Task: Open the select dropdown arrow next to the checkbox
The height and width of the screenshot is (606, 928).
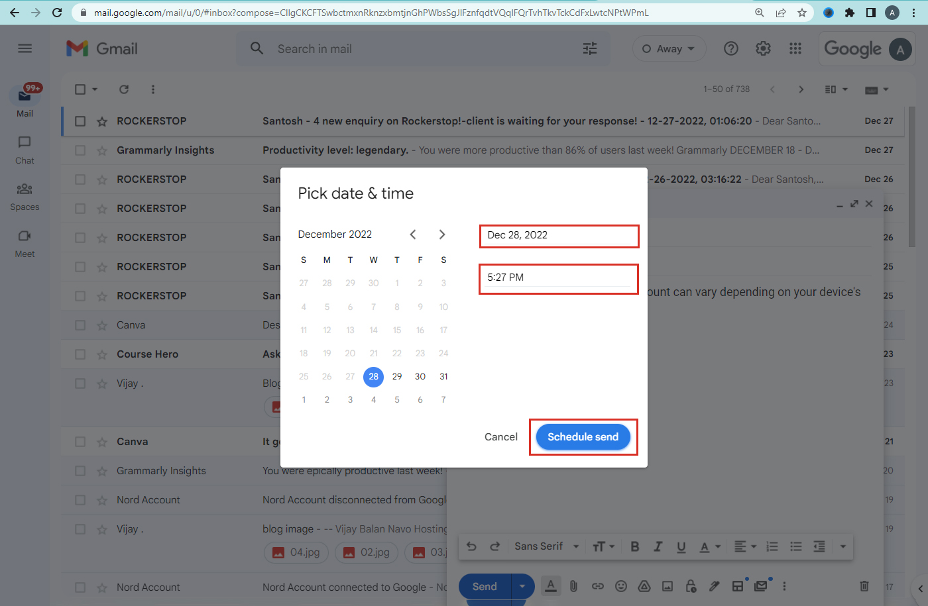Action: point(95,89)
